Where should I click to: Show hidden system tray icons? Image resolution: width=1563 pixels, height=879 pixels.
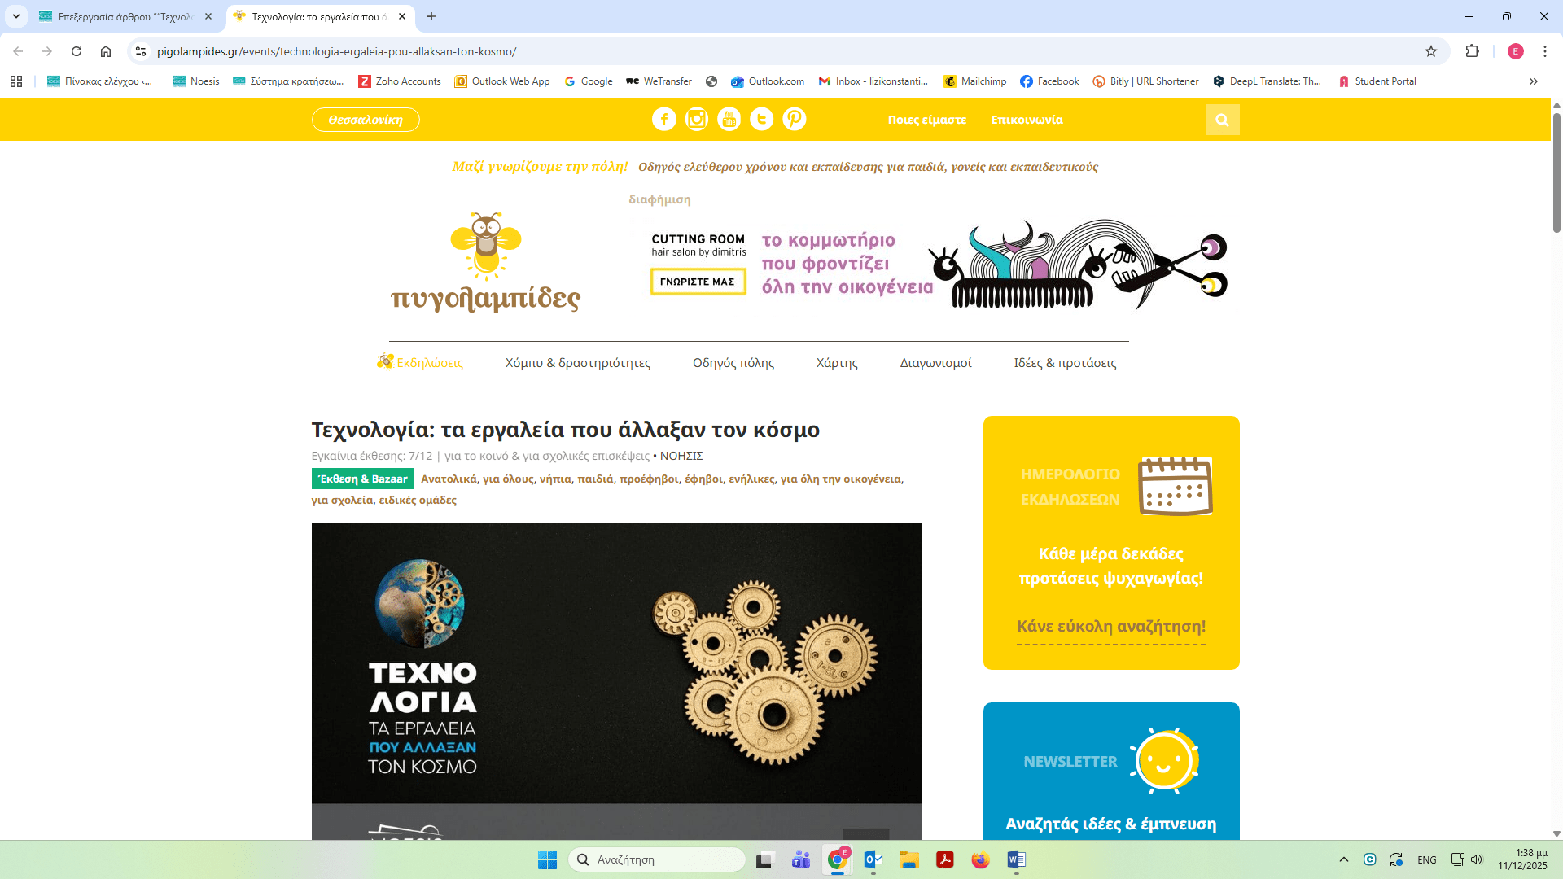coord(1344,859)
